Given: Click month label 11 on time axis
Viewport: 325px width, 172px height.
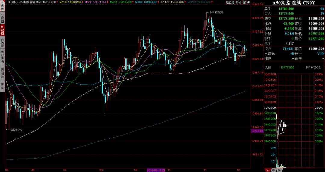Looking at the screenshot, I should point(205,170).
